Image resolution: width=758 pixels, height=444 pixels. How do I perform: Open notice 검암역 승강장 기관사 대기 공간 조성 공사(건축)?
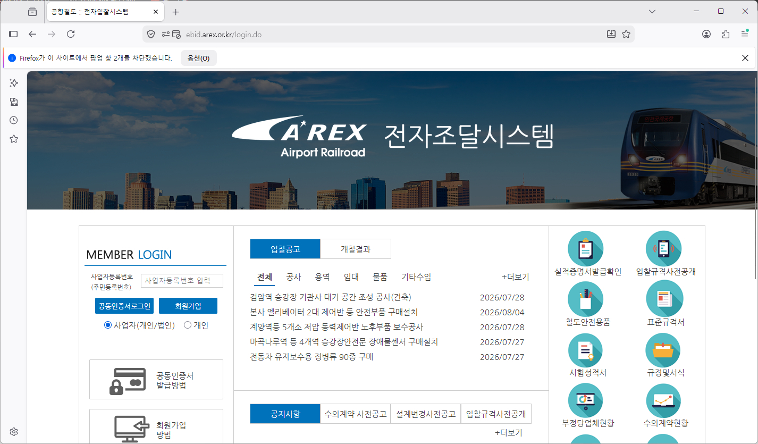[x=331, y=297]
